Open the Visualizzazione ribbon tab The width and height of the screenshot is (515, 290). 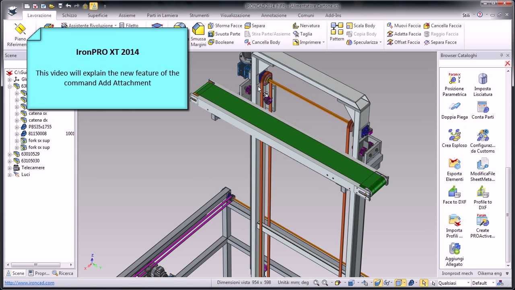[235, 15]
